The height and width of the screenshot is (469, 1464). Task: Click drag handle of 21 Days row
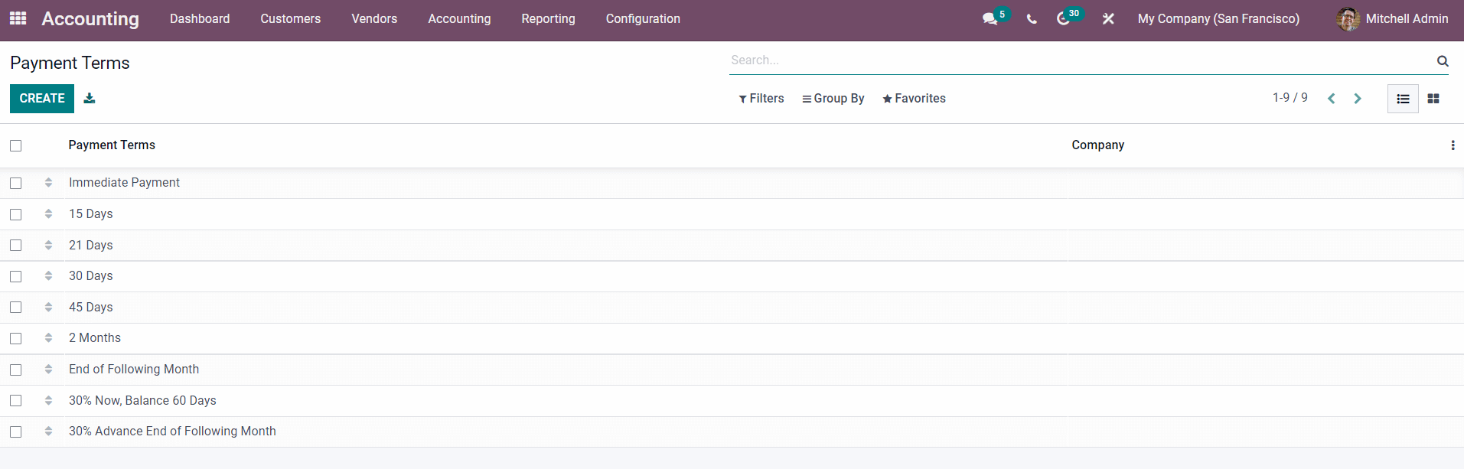pyautogui.click(x=48, y=245)
